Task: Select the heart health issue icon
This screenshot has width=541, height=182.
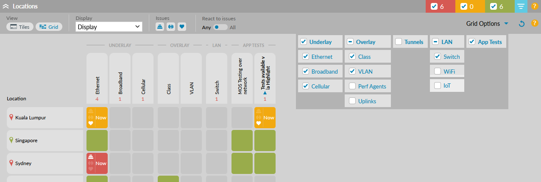Action: click(182, 27)
